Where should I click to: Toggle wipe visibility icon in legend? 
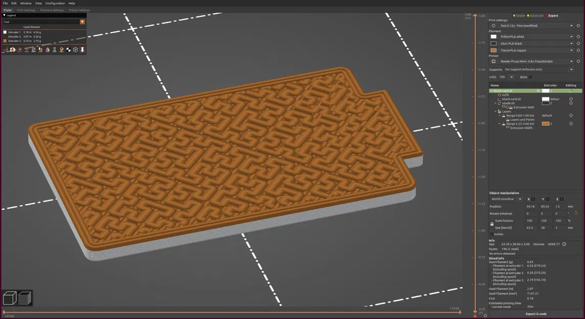click(13, 50)
